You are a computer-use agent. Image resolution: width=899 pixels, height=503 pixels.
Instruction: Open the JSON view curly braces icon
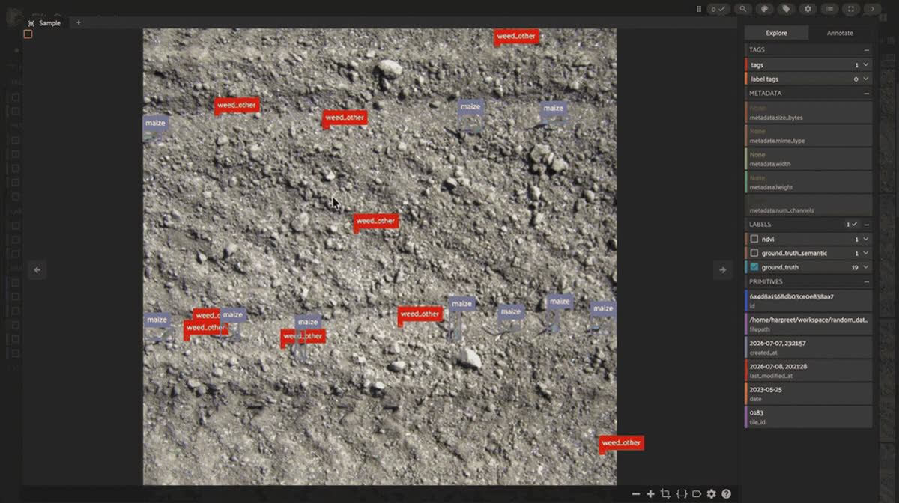(681, 494)
